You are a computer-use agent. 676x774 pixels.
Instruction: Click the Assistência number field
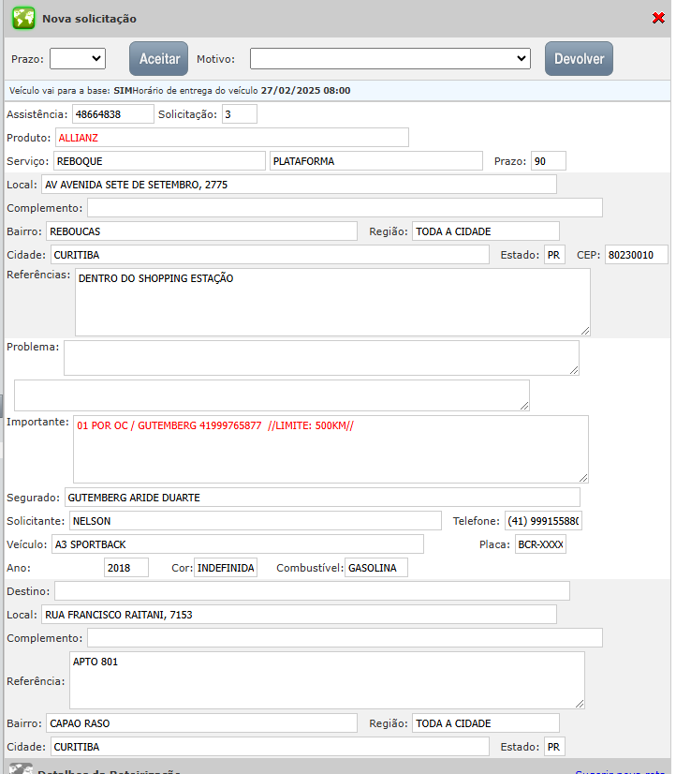tap(113, 113)
